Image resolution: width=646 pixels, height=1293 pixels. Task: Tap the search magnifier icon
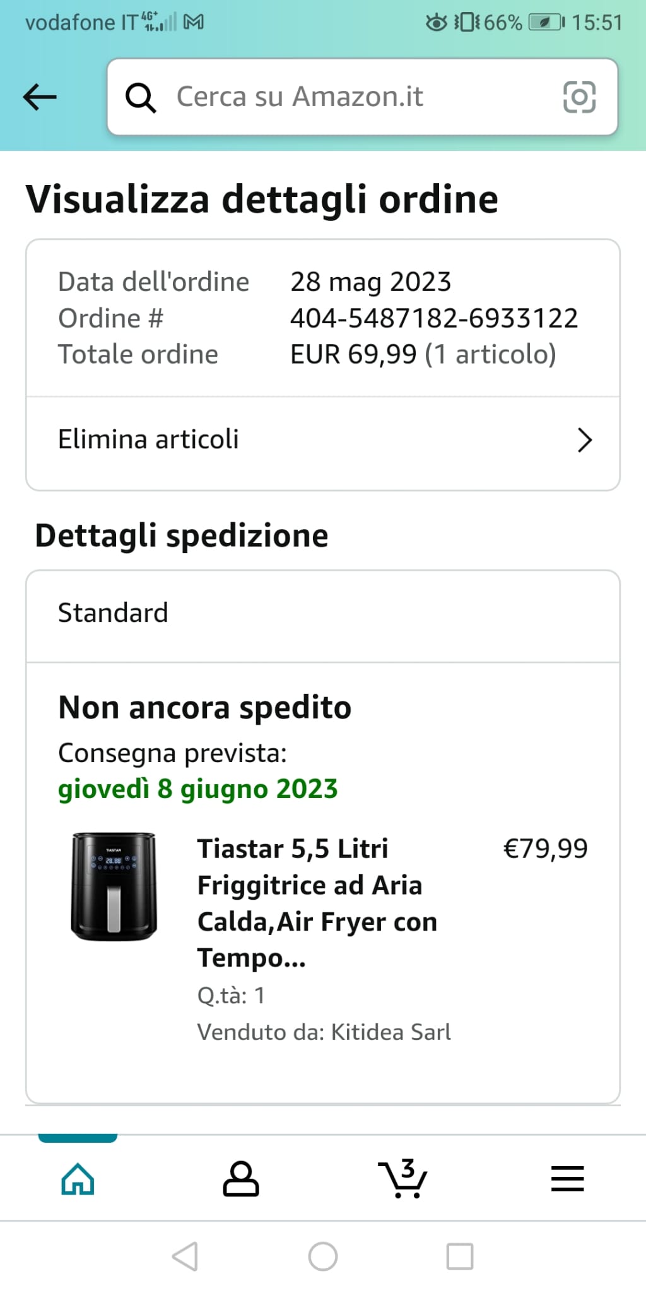pyautogui.click(x=140, y=98)
